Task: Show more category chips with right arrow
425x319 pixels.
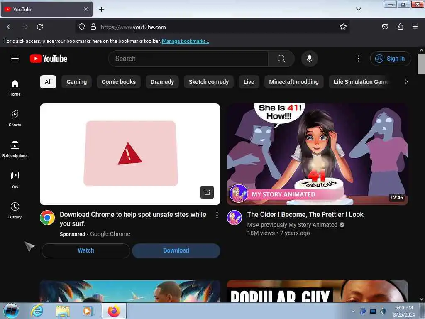Action: (x=406, y=82)
